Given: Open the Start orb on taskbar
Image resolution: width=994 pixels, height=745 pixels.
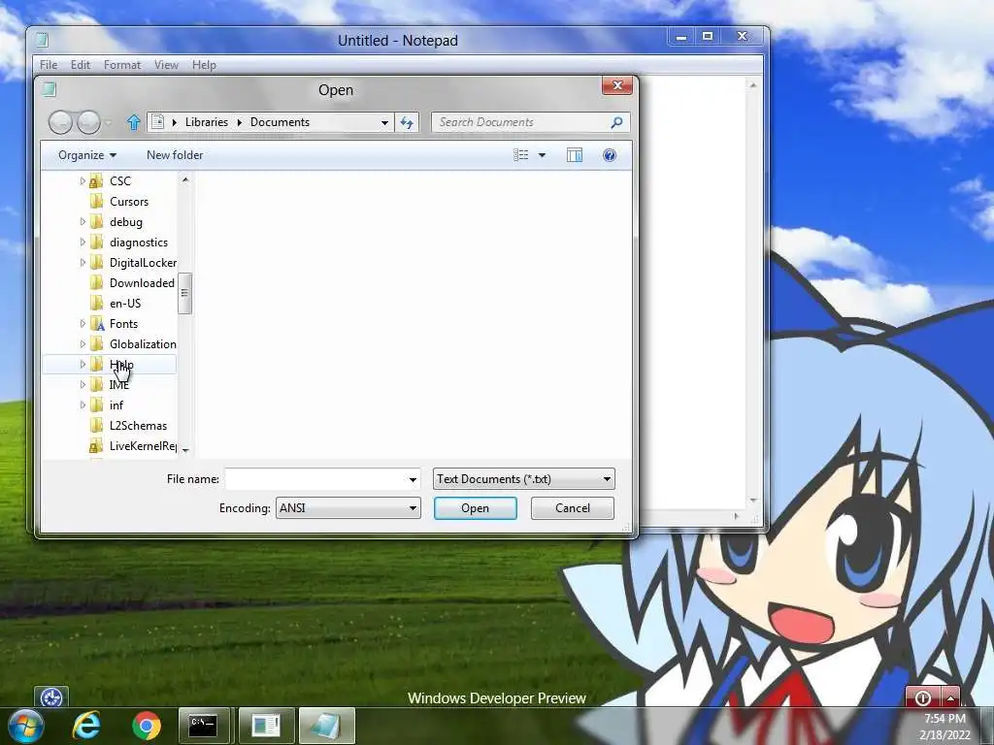Looking at the screenshot, I should pos(25,726).
